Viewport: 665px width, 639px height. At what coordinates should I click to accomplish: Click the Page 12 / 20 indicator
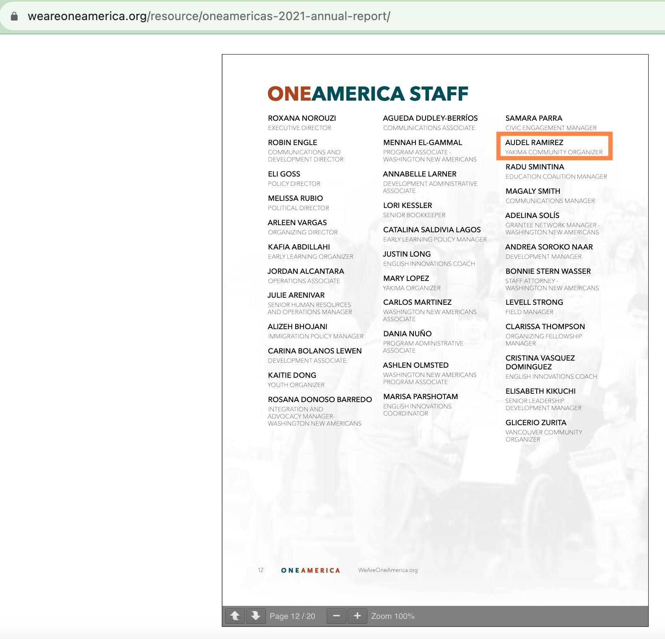(292, 616)
